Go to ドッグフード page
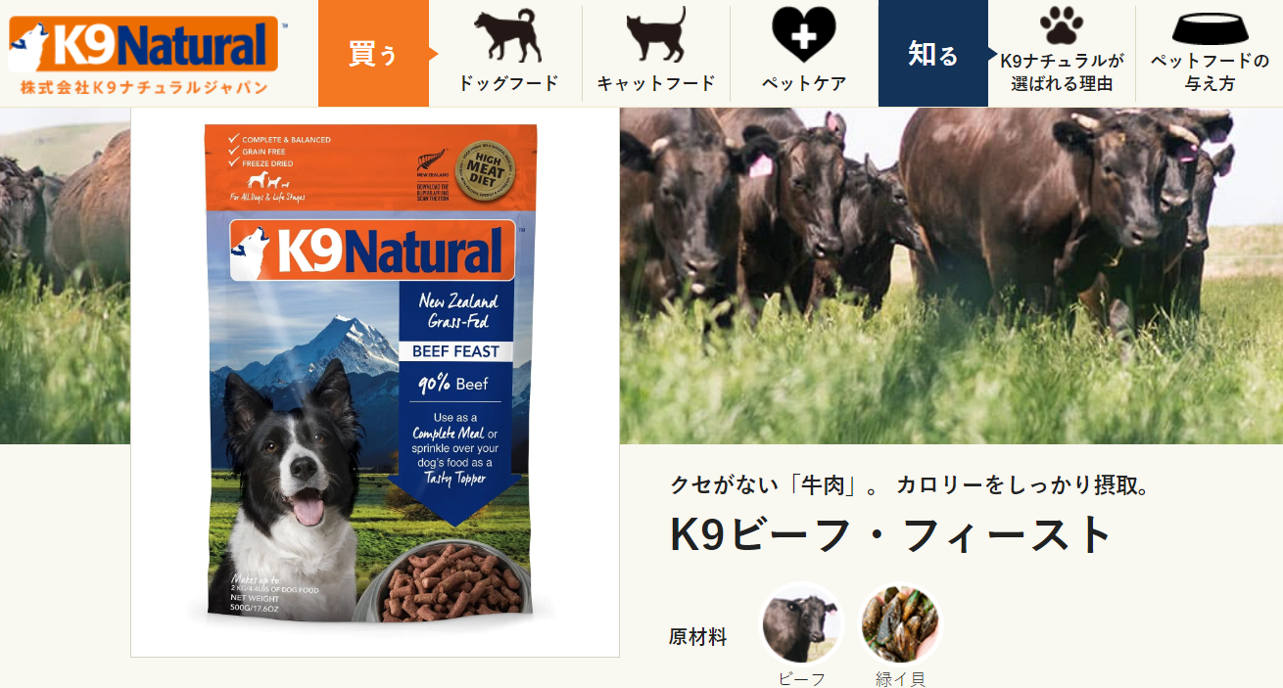Viewport: 1283px width, 688px height. [x=508, y=83]
